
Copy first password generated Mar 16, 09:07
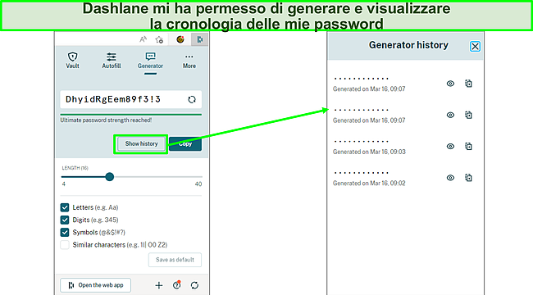coord(468,84)
